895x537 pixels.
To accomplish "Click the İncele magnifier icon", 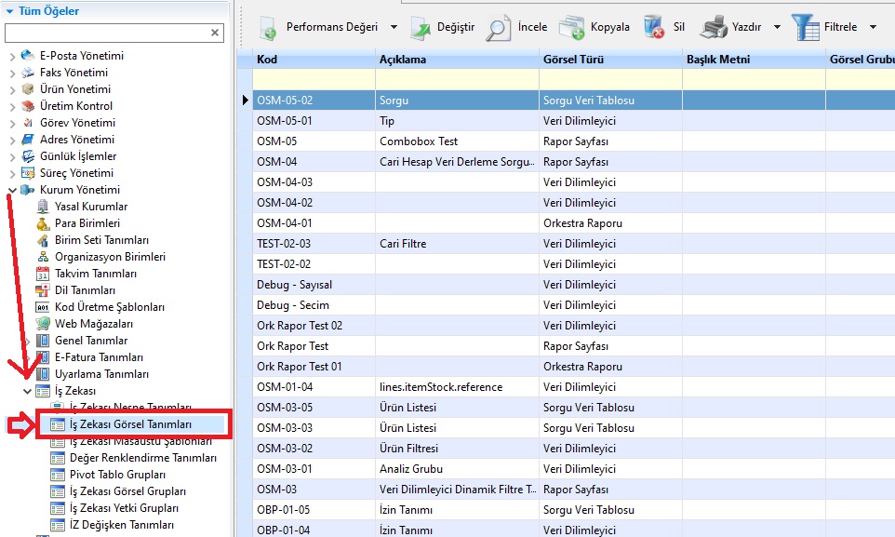I will point(500,27).
